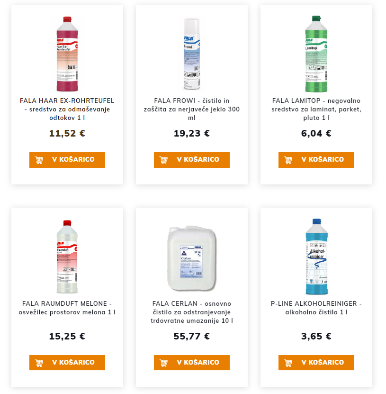
Task: Click cart icon for FALA Cerlan
Action: point(164,362)
